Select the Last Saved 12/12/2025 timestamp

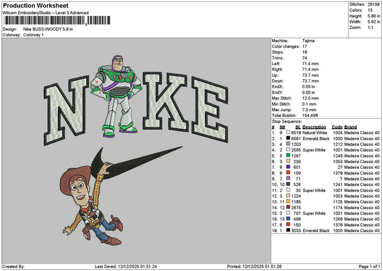126,267
